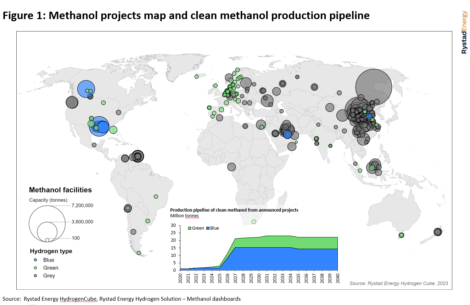
Task: Click the green bubble near Iceland
Action: point(197,76)
